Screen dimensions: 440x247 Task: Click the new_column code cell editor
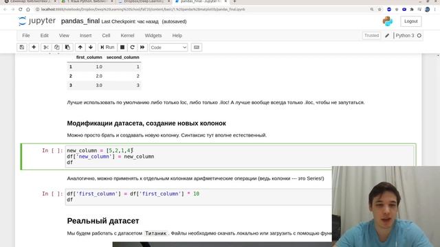coord(240,156)
